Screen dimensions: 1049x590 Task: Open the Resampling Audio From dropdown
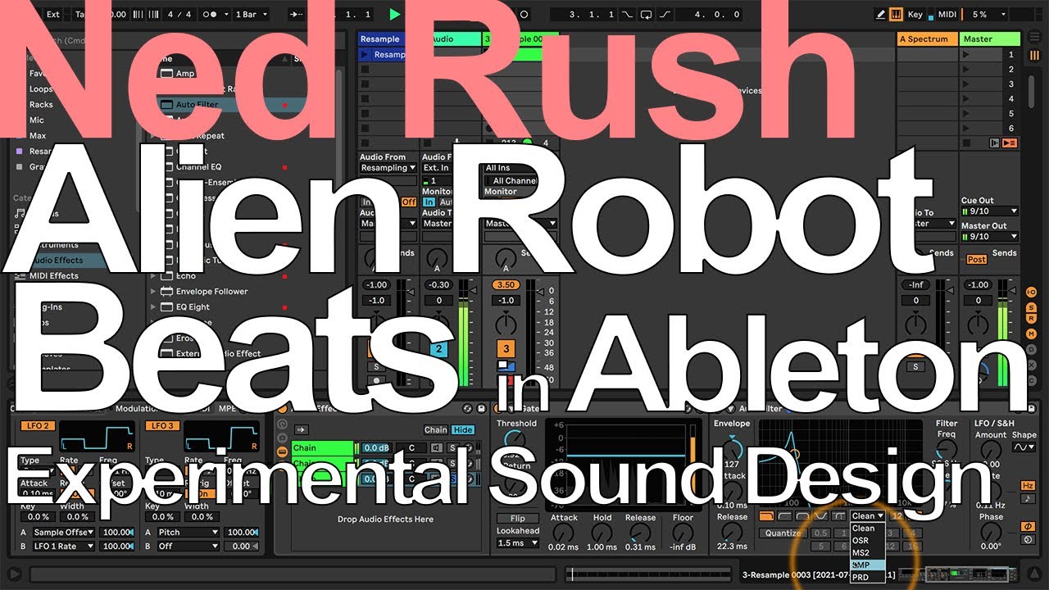click(388, 168)
